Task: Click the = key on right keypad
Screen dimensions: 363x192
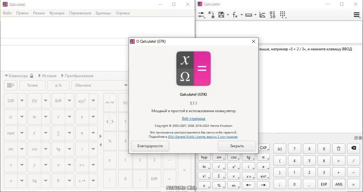Action: (353, 184)
